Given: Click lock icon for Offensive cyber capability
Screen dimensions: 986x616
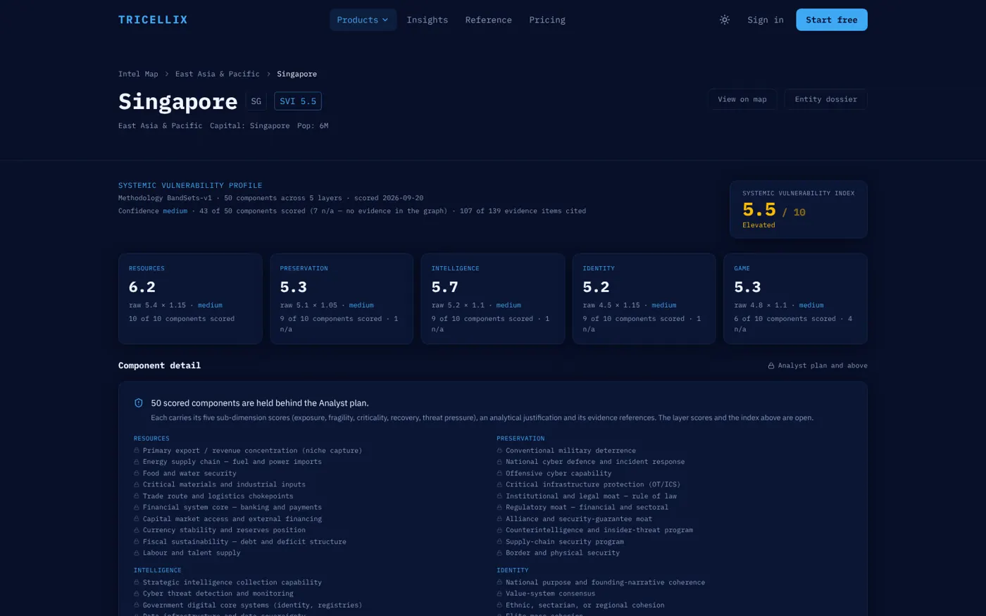Looking at the screenshot, I should click(x=499, y=473).
